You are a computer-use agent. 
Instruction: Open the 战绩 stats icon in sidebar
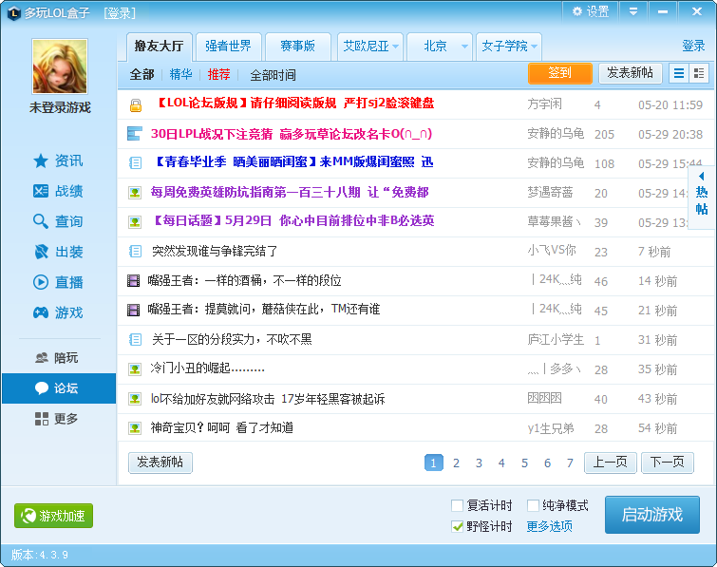pos(41,191)
